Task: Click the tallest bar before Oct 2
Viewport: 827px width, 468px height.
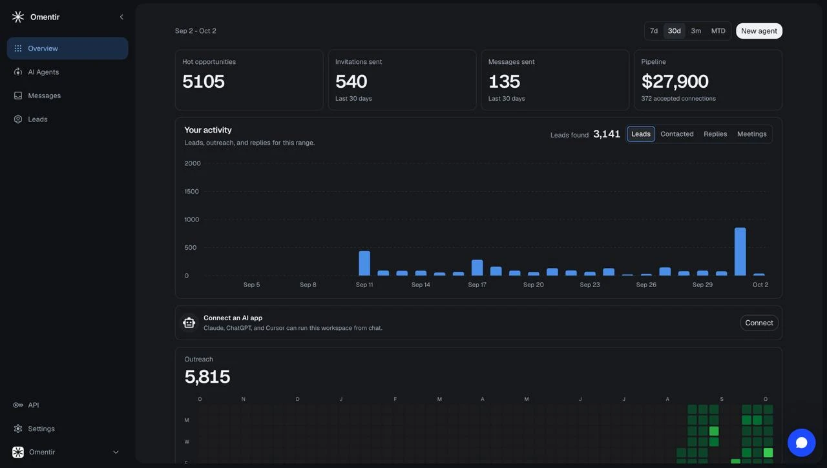Action: (x=740, y=252)
